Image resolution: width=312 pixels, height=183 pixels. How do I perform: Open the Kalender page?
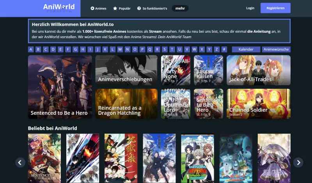pos(246,49)
